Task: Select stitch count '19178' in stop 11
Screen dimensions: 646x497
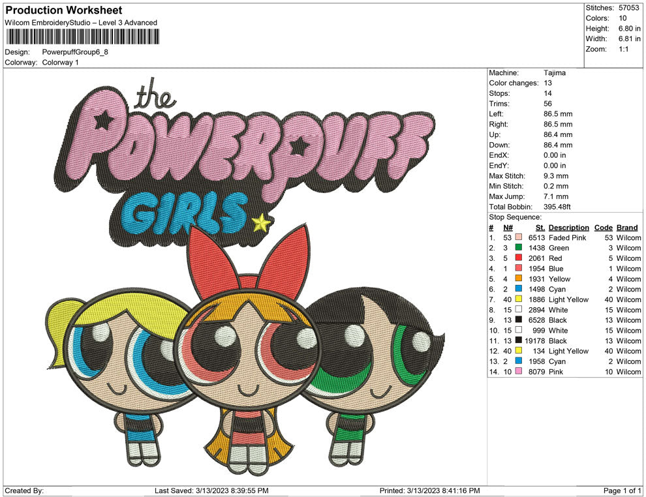Action: pyautogui.click(x=535, y=340)
